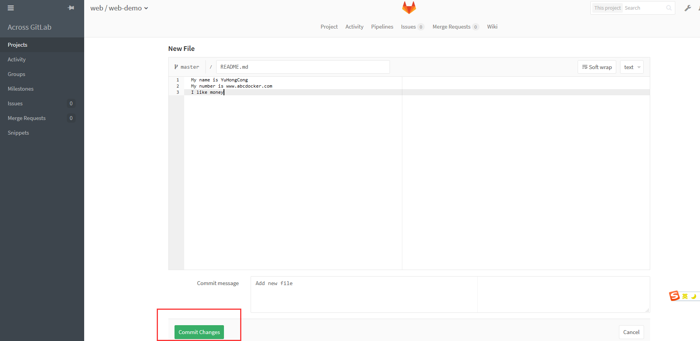Click the Commit message text area
The image size is (700, 341).
(x=450, y=294)
